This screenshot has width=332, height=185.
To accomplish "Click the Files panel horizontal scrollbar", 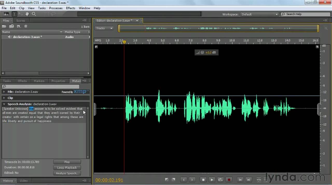I will [45, 73].
